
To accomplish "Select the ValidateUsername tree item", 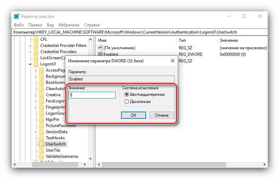I will [62, 156].
